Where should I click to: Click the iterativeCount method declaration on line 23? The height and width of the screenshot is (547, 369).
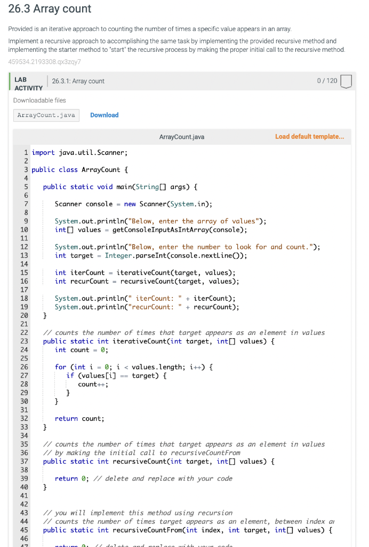coord(159,341)
